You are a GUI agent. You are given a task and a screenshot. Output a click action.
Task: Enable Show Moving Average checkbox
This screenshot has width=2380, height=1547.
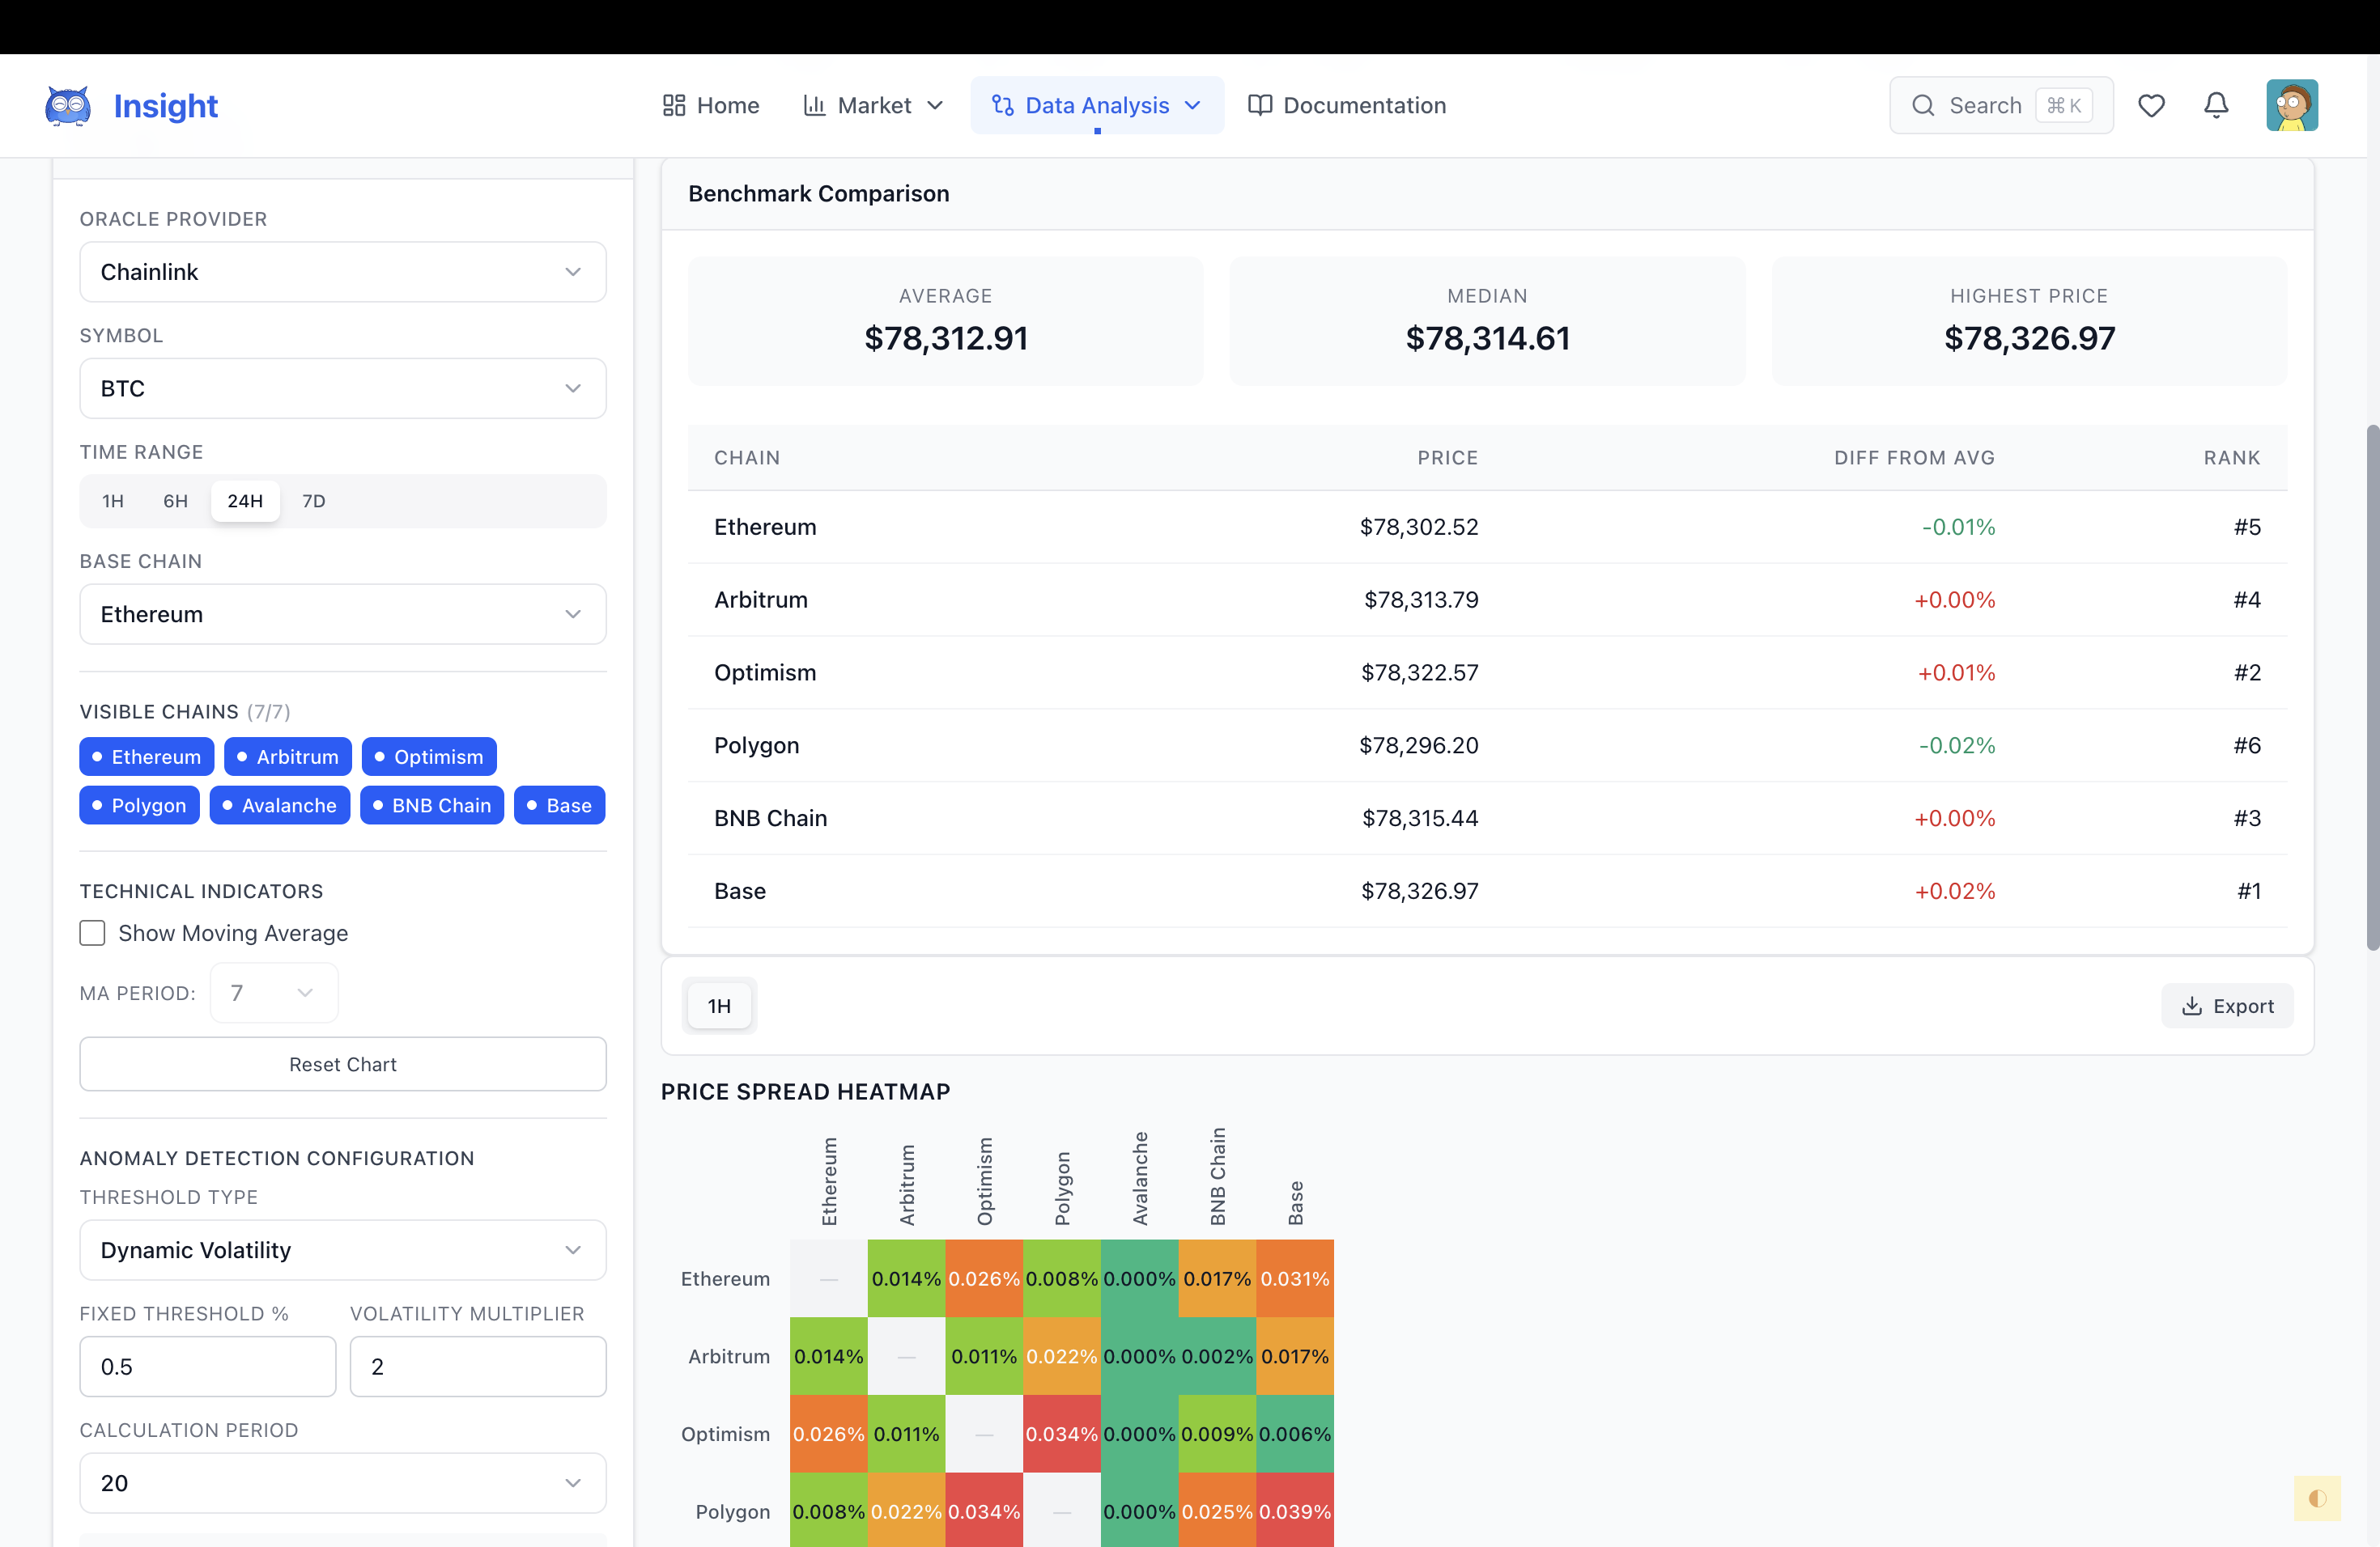coord(92,932)
